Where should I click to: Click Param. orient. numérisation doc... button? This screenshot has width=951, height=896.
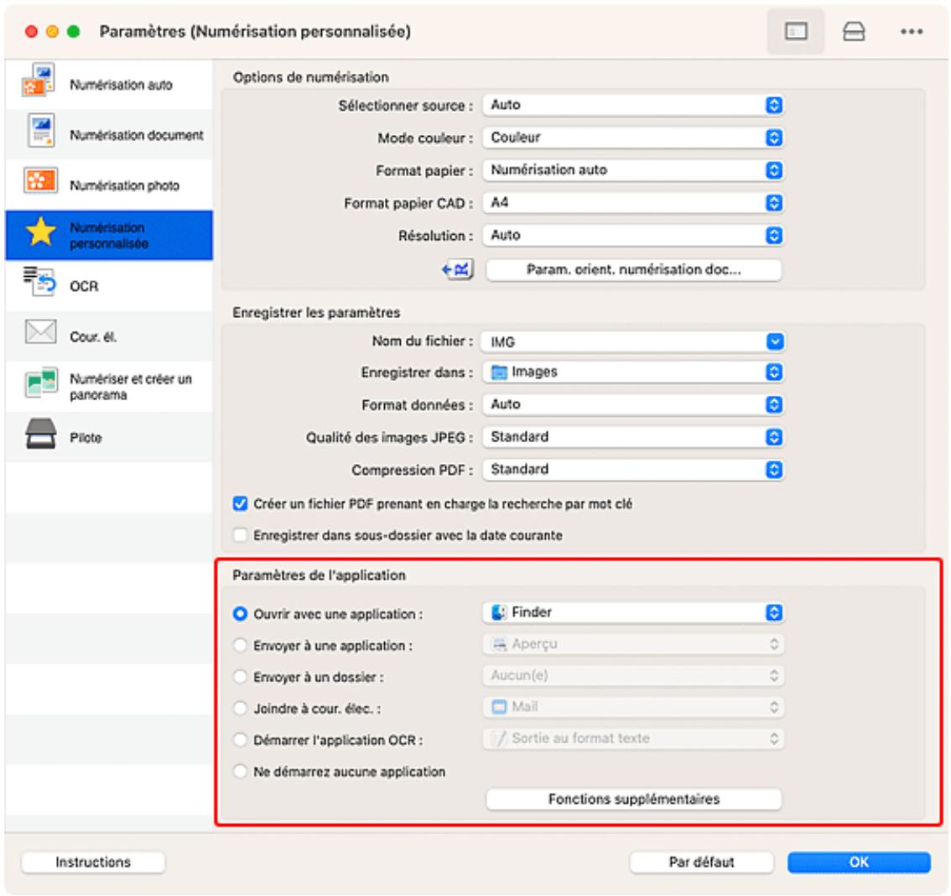click(x=634, y=270)
